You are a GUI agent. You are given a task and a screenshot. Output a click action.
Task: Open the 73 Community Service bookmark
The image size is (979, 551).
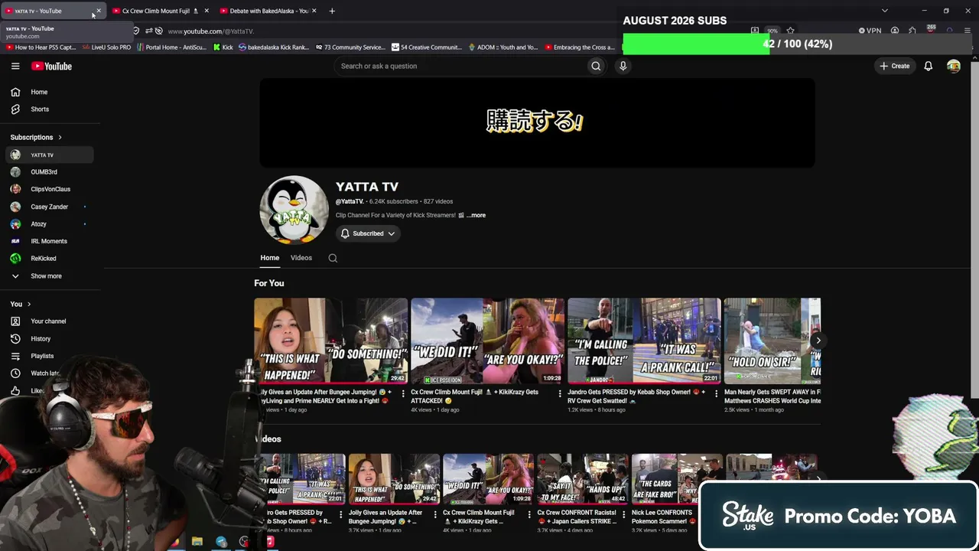(350, 47)
